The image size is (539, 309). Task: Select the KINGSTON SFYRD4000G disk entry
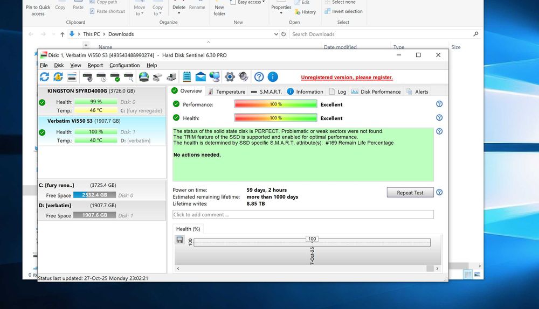pyautogui.click(x=102, y=101)
